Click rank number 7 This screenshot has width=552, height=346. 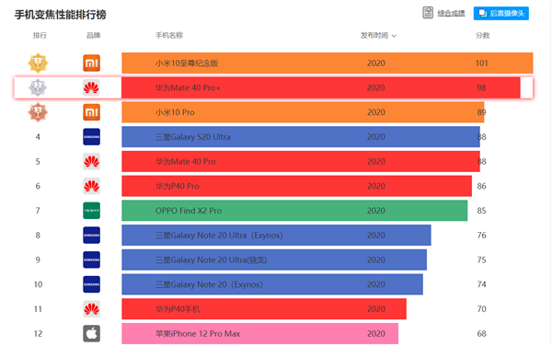pos(38,211)
